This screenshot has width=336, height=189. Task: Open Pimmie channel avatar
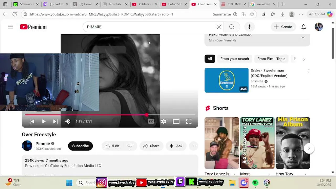pyautogui.click(x=27, y=146)
